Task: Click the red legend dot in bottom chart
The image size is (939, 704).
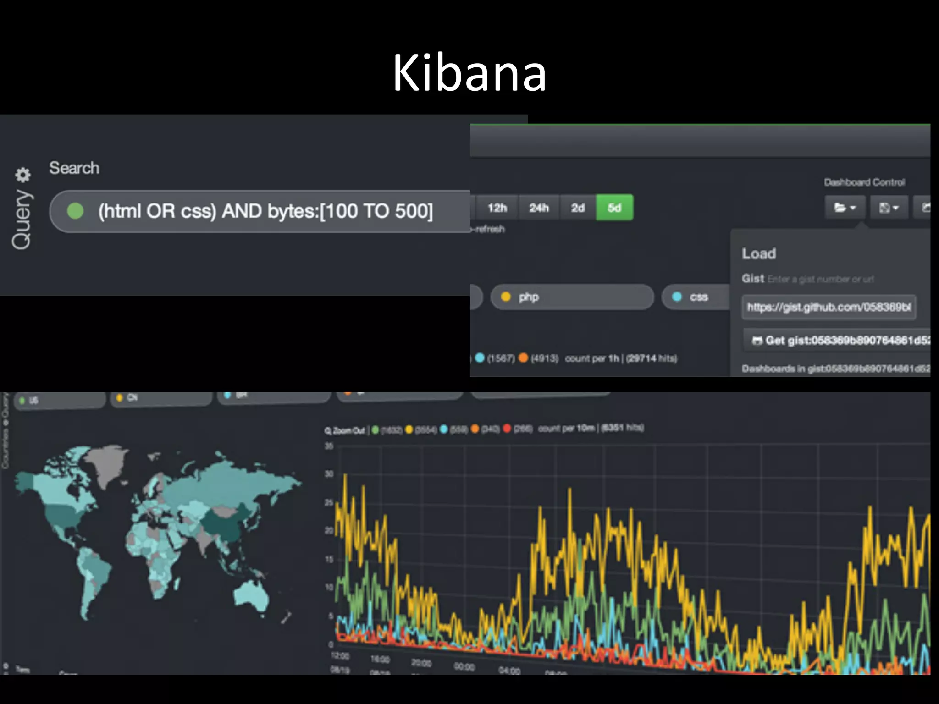Action: (x=507, y=428)
